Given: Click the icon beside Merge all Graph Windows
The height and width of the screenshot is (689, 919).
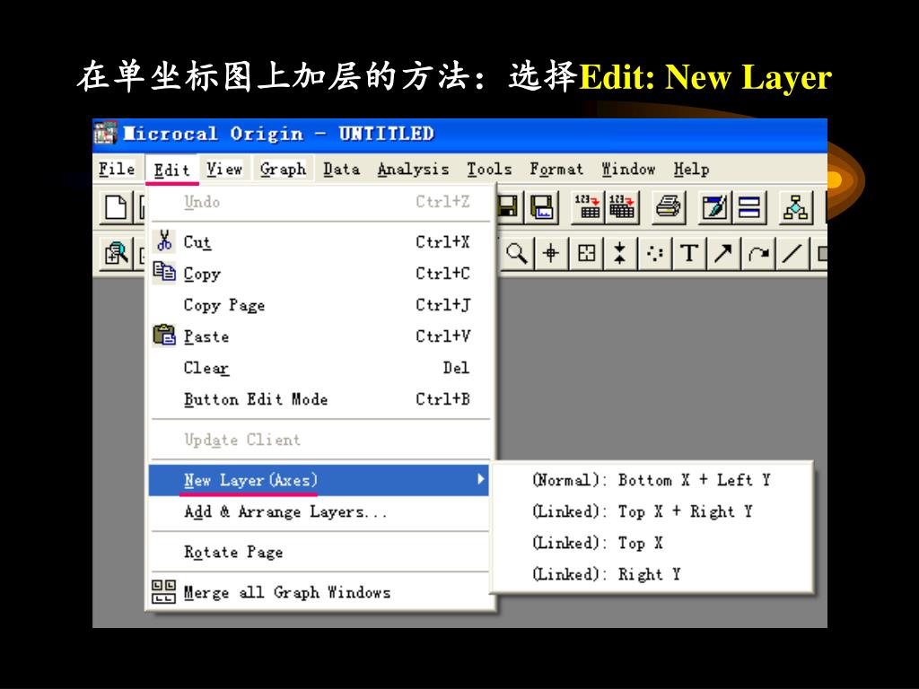Looking at the screenshot, I should point(163,591).
